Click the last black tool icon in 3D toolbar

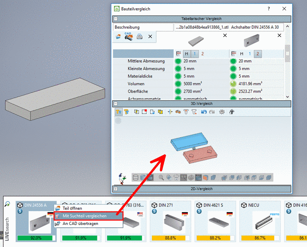click(x=232, y=112)
